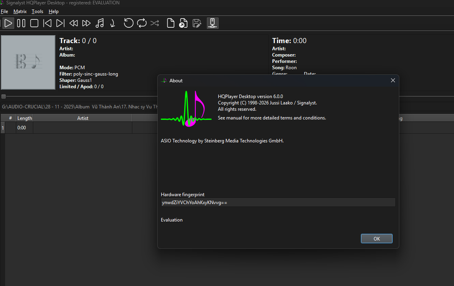
Task: Click the document with shortcut arrow icon
Action: click(183, 23)
